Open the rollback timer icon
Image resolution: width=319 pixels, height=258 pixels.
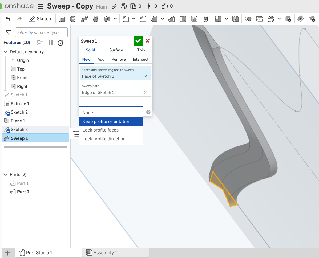click(x=60, y=43)
